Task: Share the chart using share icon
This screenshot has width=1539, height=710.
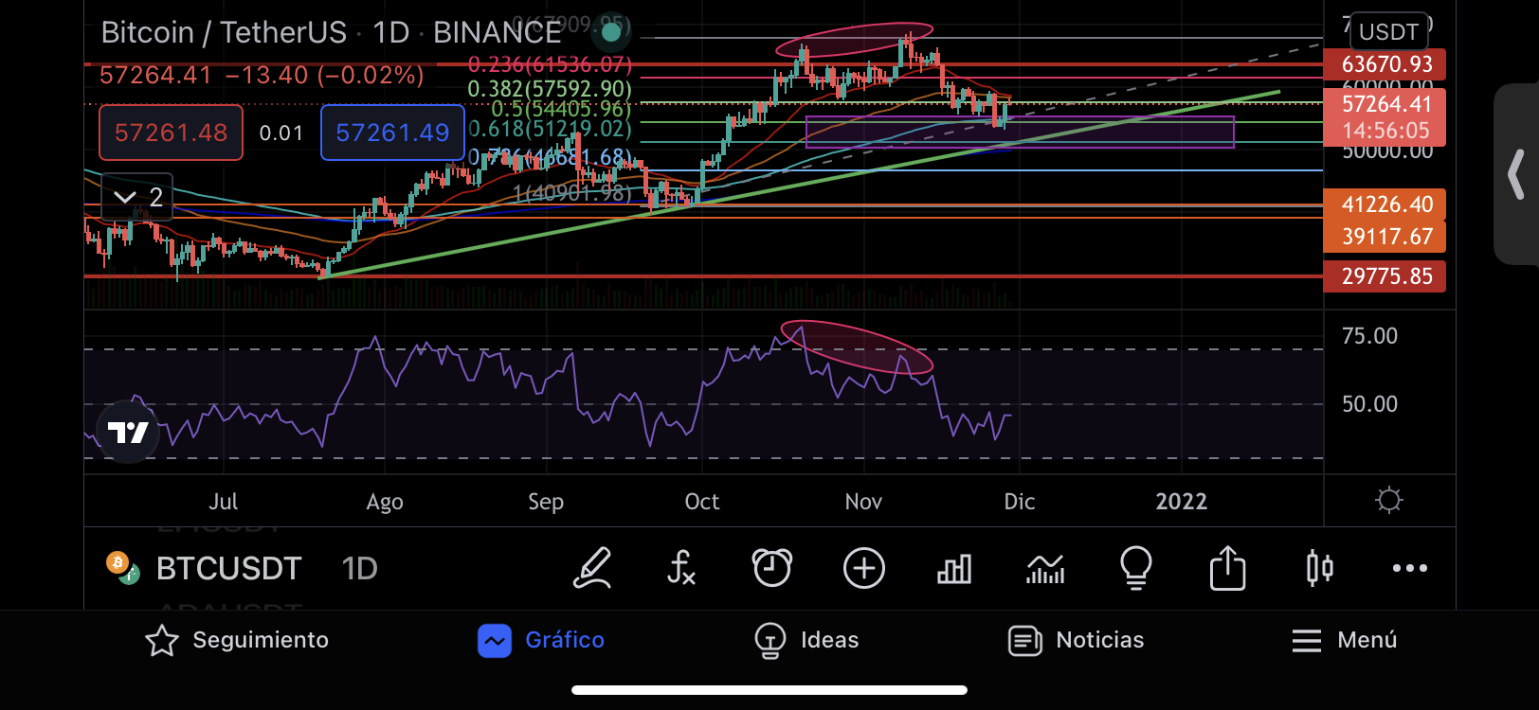Action: click(x=1227, y=568)
